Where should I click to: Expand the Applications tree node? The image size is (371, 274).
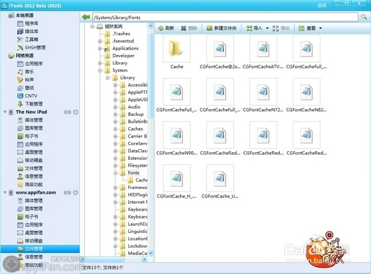100,49
